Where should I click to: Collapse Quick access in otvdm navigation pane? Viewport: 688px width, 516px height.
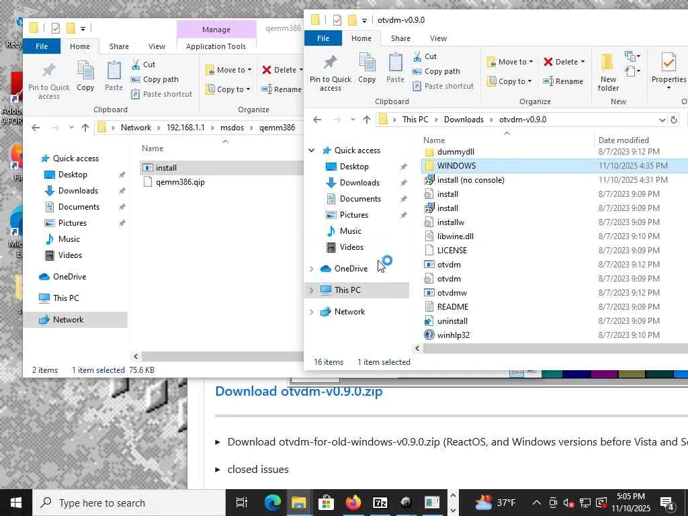312,150
